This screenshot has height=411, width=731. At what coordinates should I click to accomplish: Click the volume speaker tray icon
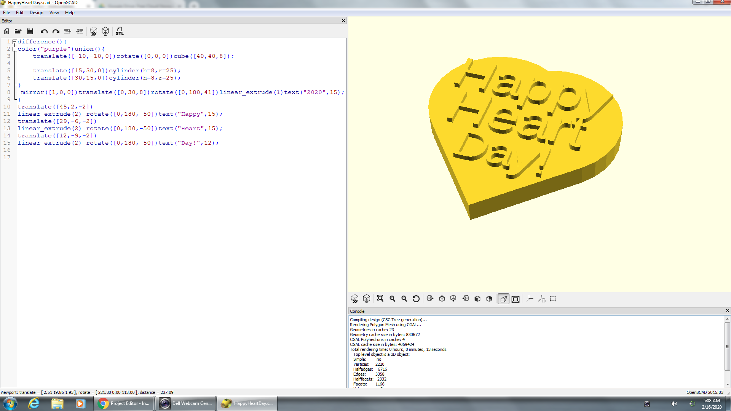[x=674, y=404]
